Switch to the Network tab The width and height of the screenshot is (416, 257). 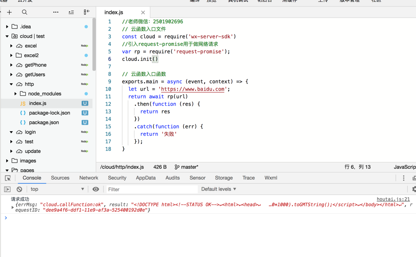[89, 178]
